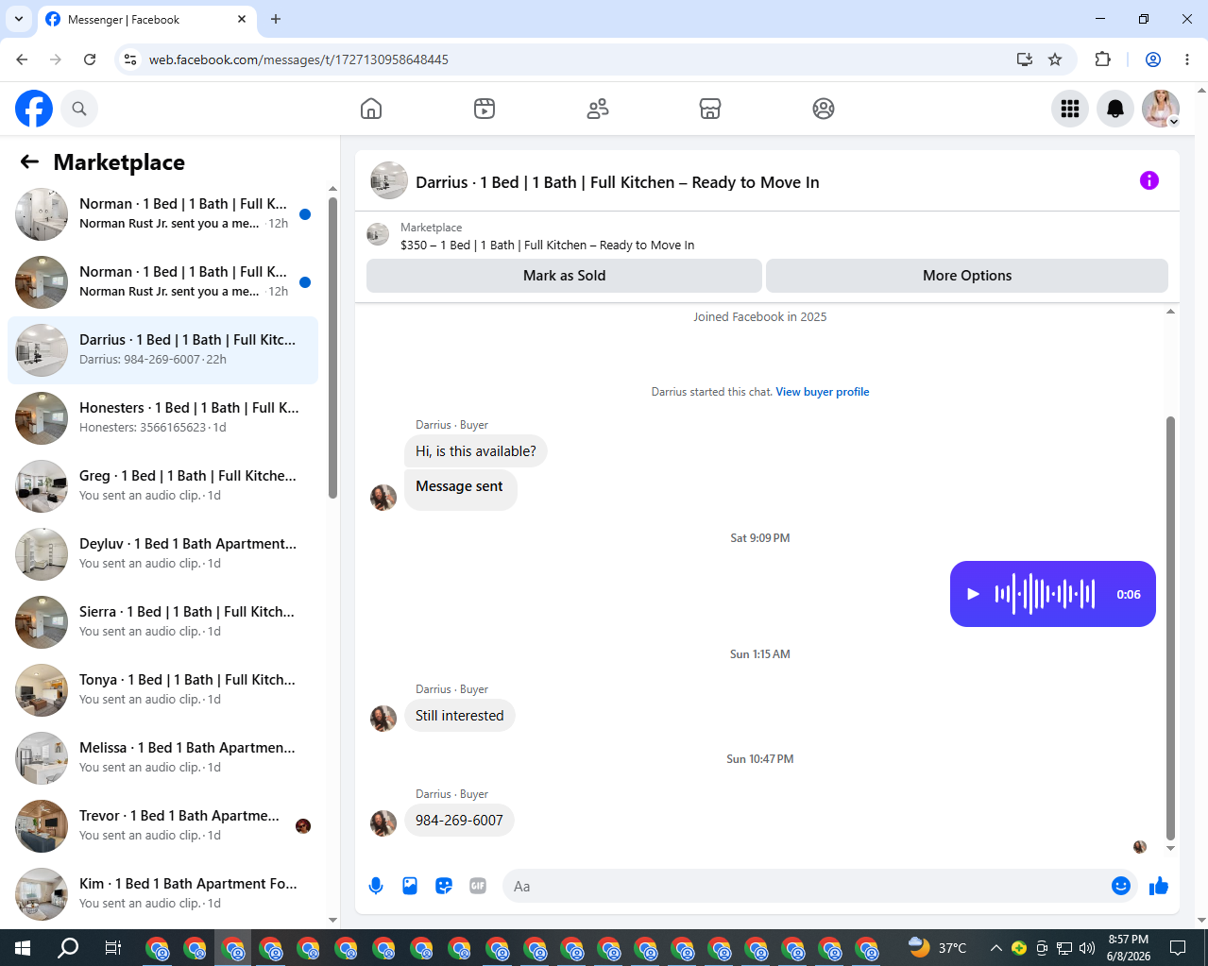1208x966 pixels.
Task: Click the conversation list scrollbar
Action: point(332,347)
